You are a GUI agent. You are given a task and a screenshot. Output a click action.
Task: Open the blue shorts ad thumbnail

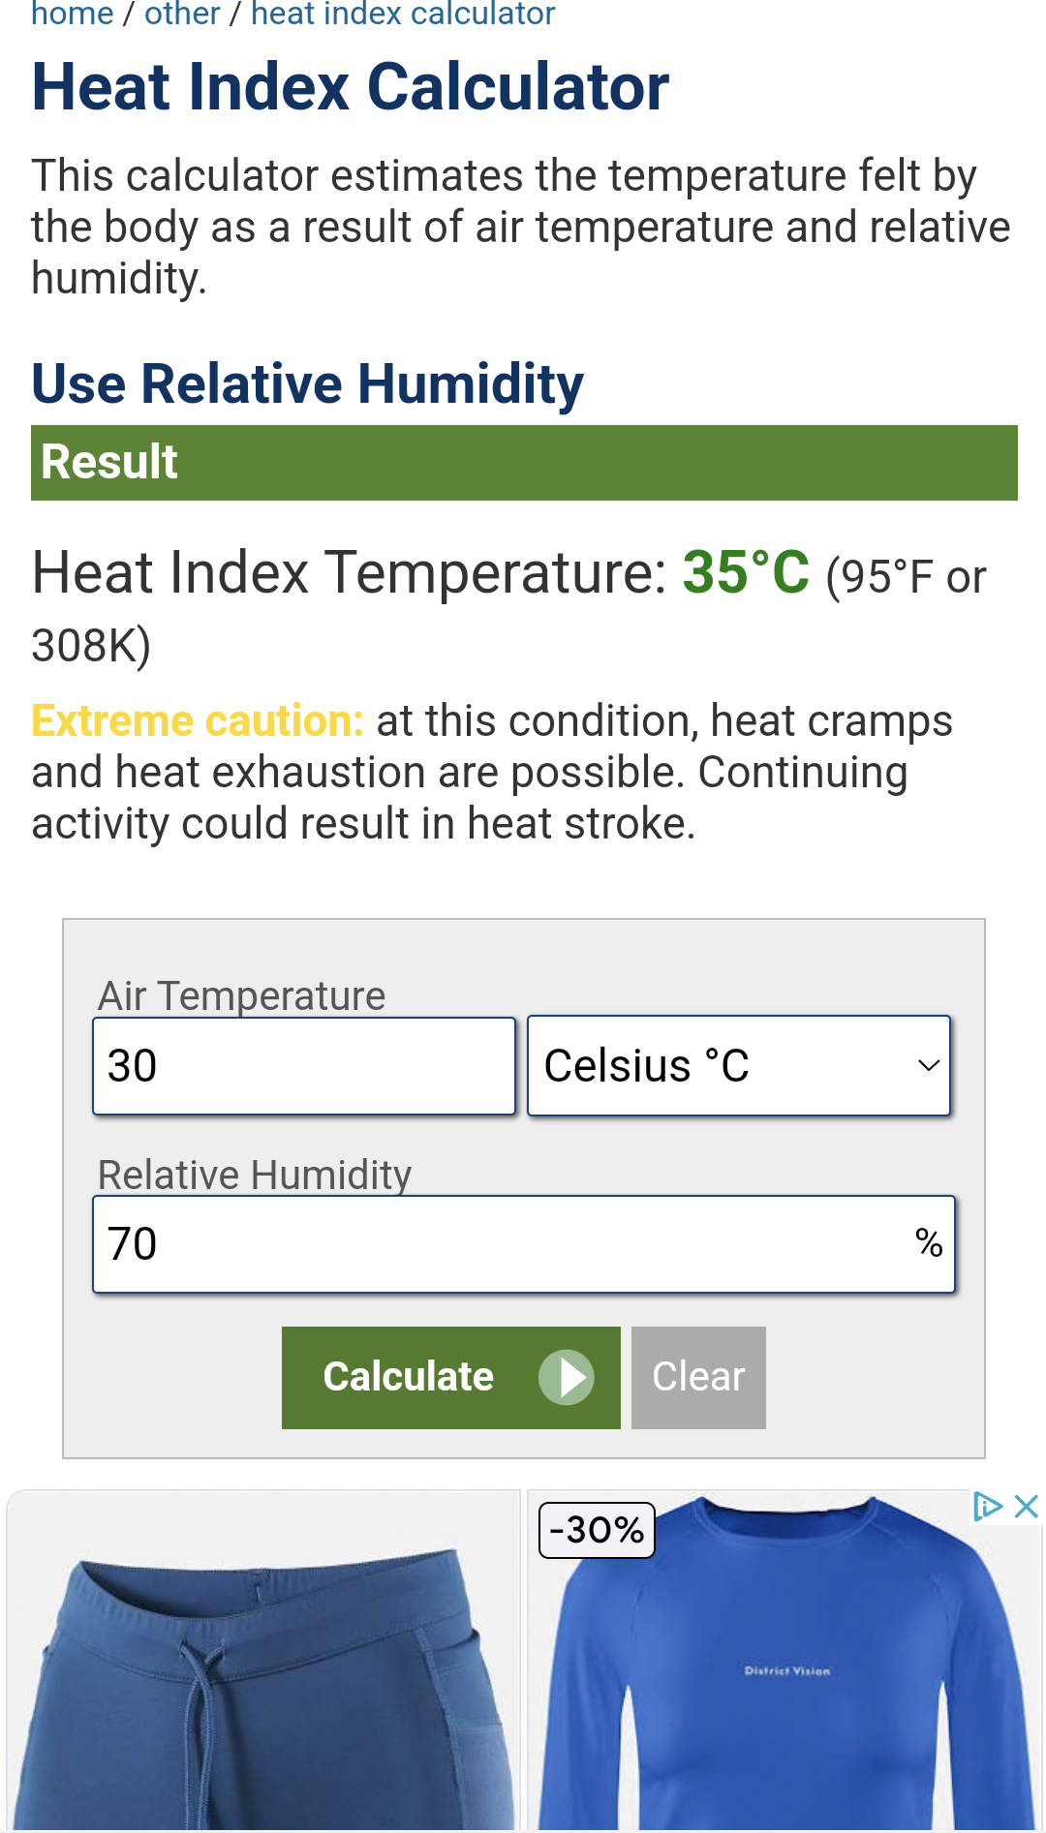pos(263,1665)
